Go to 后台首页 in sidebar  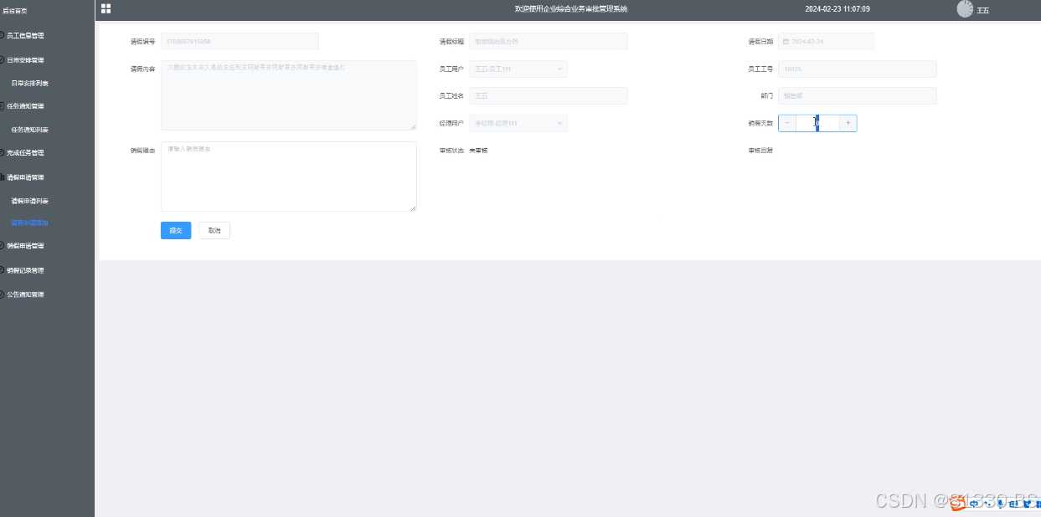[x=15, y=11]
